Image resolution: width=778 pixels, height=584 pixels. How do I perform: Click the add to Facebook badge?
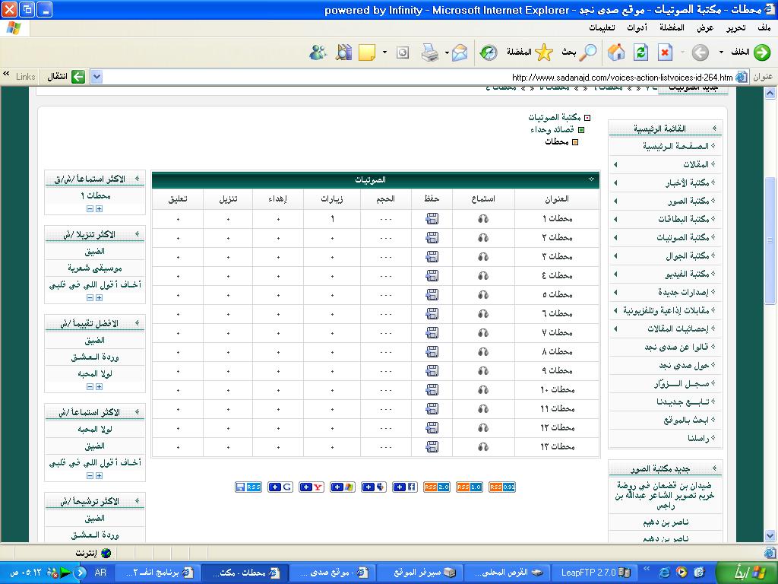tap(404, 487)
